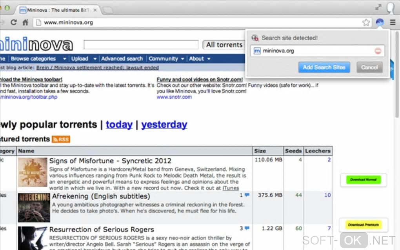
Task: Open the Chrome hamburger menu
Action: (x=393, y=22)
